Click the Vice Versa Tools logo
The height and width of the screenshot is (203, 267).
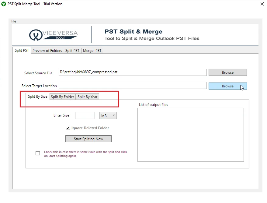point(53,35)
